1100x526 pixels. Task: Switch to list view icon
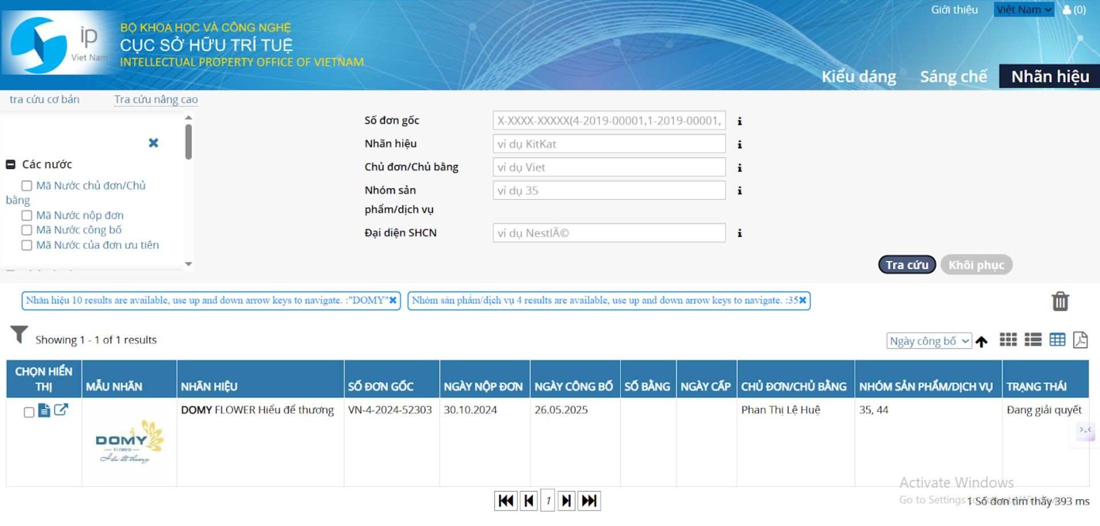click(x=1032, y=340)
